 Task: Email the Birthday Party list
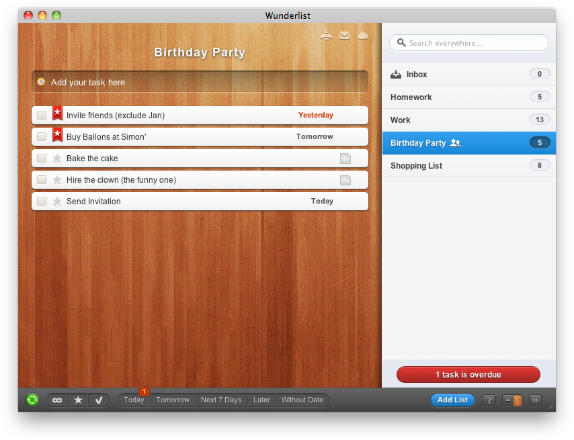click(x=345, y=36)
